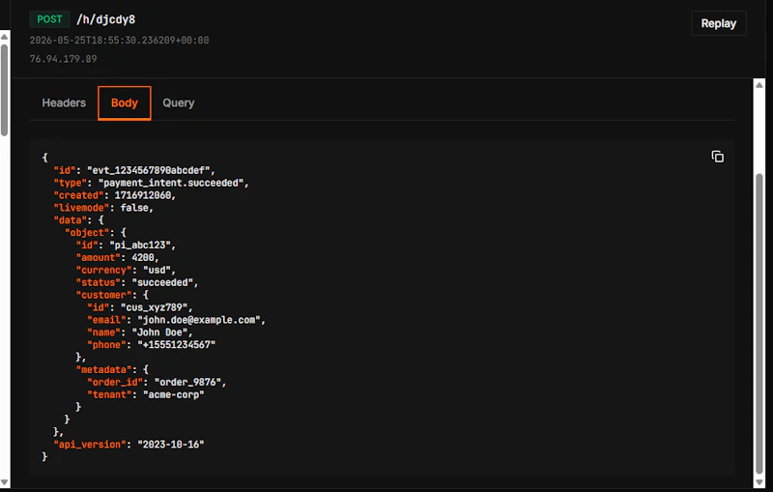773x492 pixels.
Task: Select the Body tab
Action: click(125, 102)
